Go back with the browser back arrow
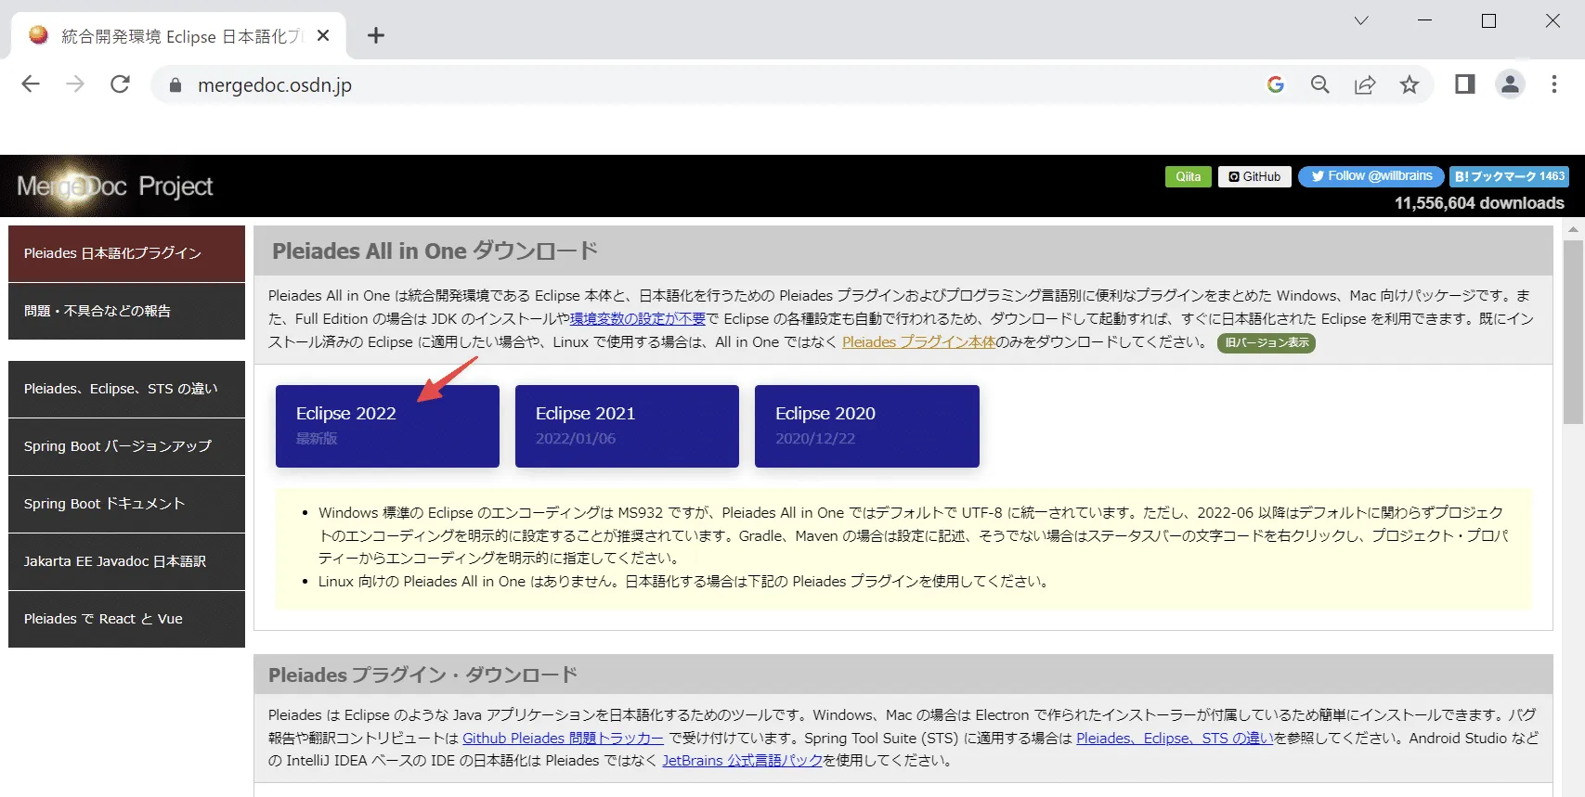1585x797 pixels. point(31,84)
